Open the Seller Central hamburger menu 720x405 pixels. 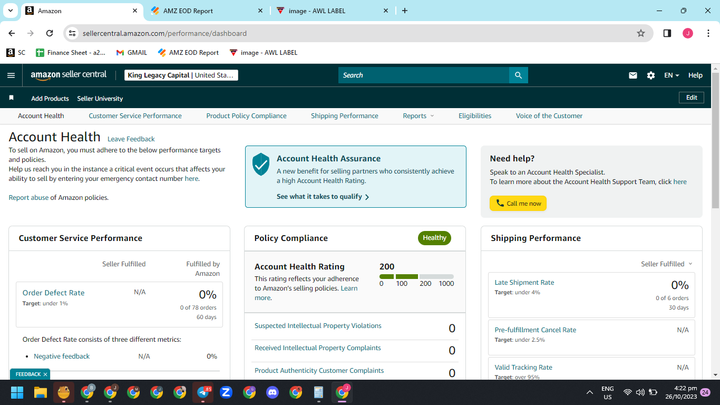click(11, 75)
